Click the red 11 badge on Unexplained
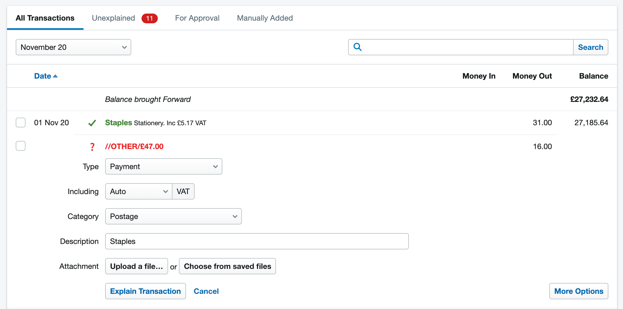623x309 pixels. pyautogui.click(x=149, y=18)
